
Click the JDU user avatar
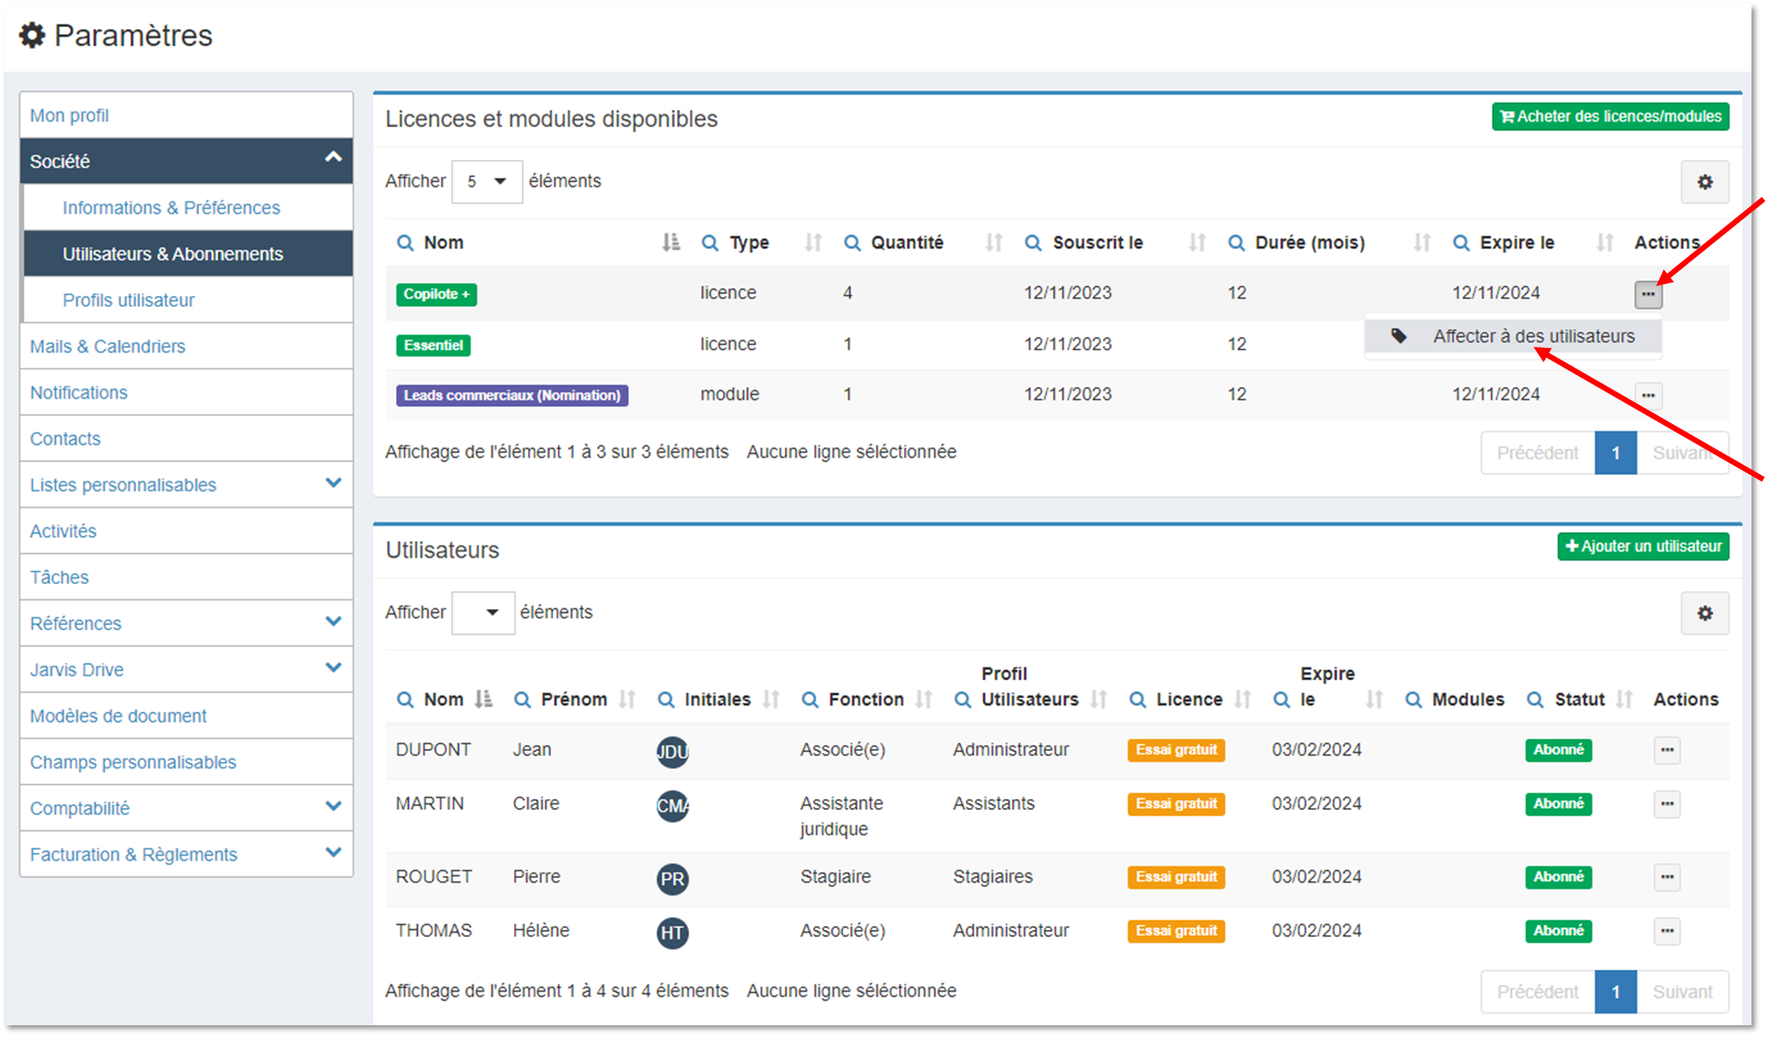(x=672, y=752)
